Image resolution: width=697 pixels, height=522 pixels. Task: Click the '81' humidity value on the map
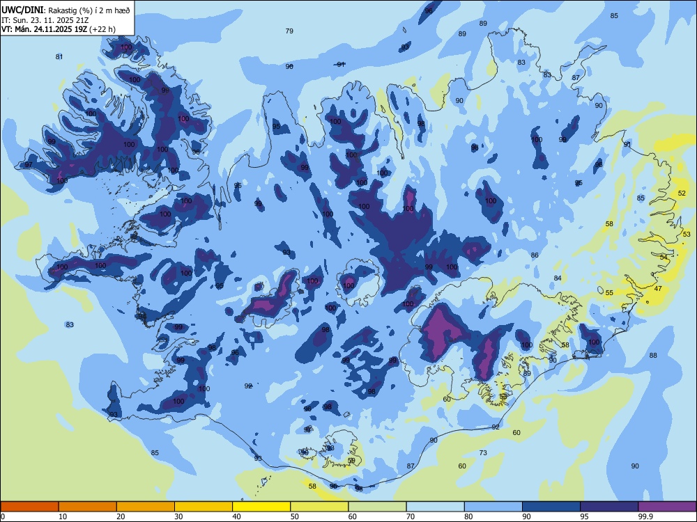[59, 57]
